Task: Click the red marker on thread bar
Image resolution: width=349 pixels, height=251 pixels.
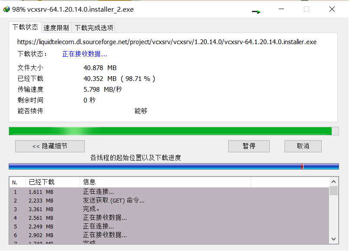Action: [302, 167]
